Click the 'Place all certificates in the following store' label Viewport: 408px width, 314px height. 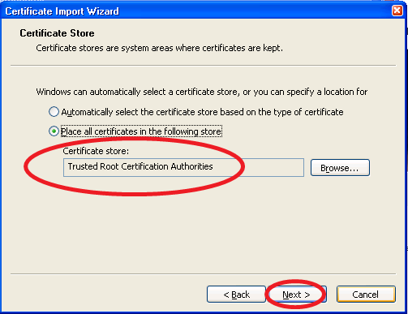pos(141,131)
